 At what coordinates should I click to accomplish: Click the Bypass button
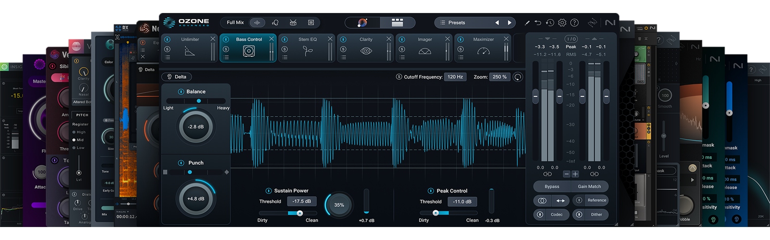tap(552, 186)
